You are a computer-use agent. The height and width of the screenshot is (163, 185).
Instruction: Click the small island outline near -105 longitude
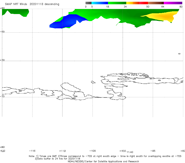point(93,82)
